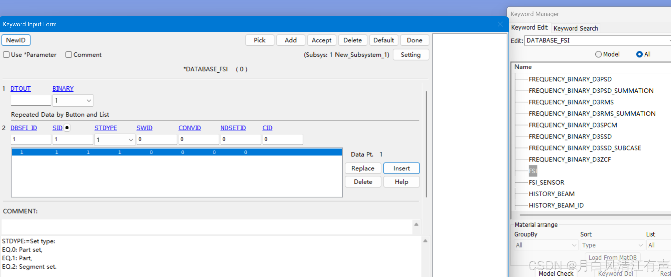This screenshot has width=671, height=277.
Task: Open the NDSETID field link
Action: coord(233,128)
